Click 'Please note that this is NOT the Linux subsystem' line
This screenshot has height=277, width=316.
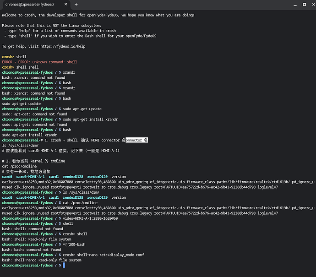coord(52,26)
